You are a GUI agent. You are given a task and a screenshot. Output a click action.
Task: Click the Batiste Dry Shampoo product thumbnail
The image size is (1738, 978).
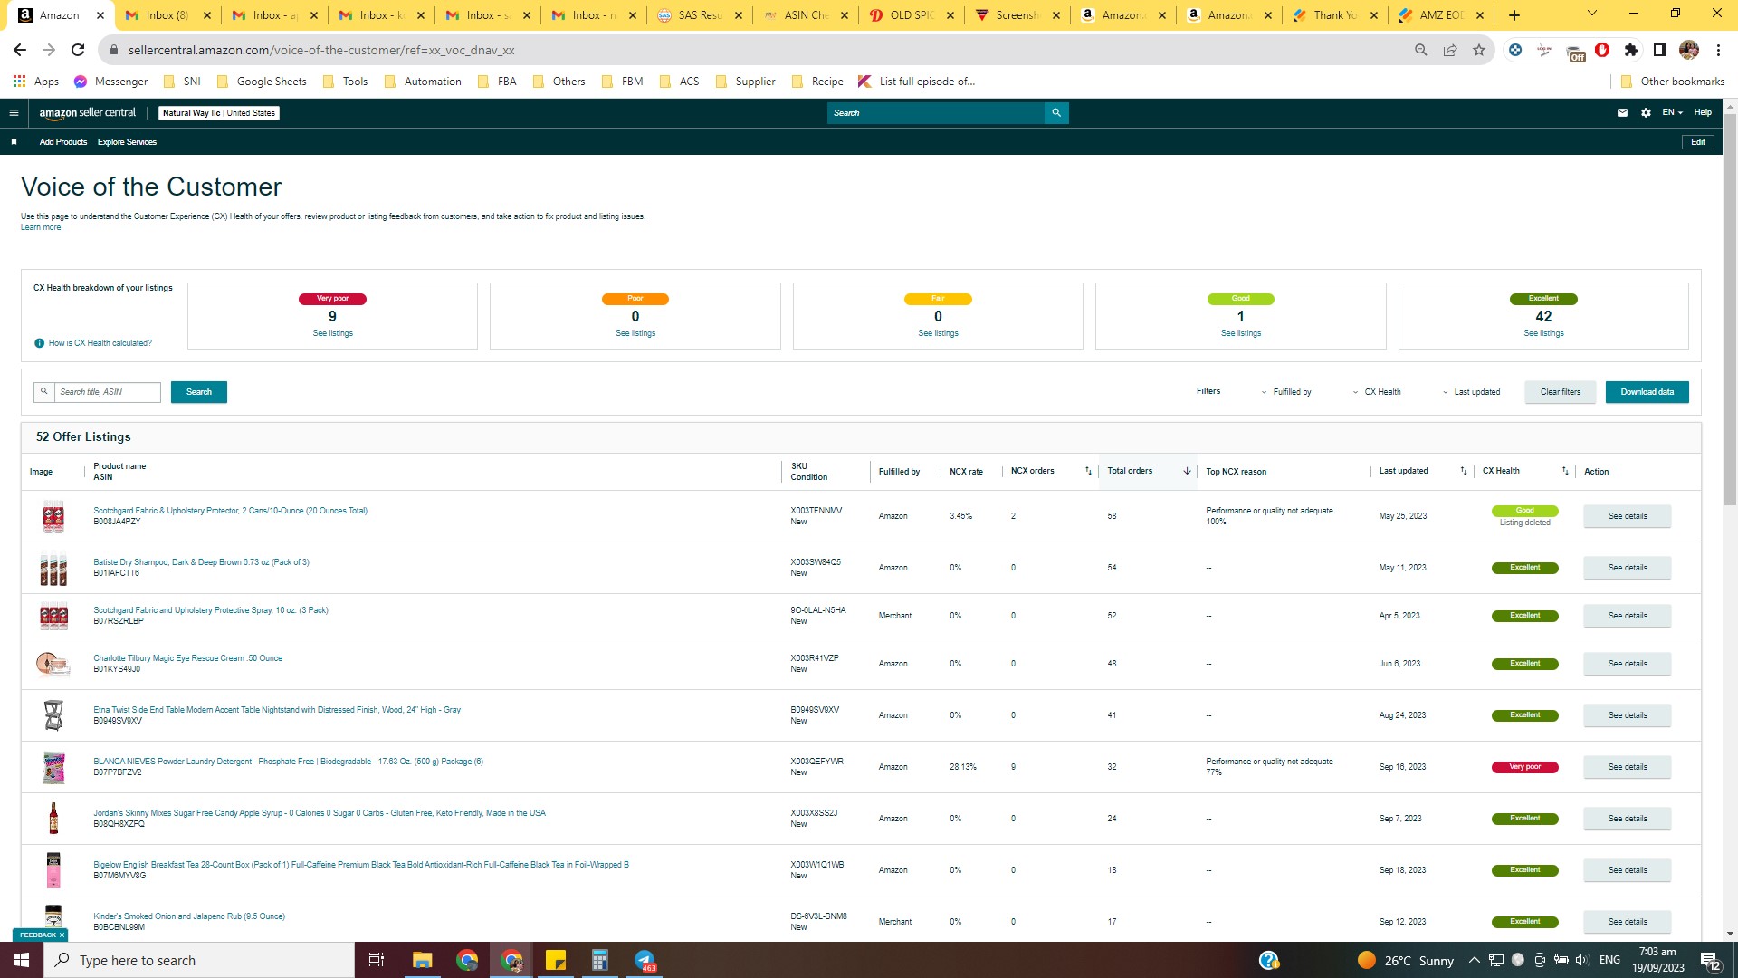[x=53, y=569]
